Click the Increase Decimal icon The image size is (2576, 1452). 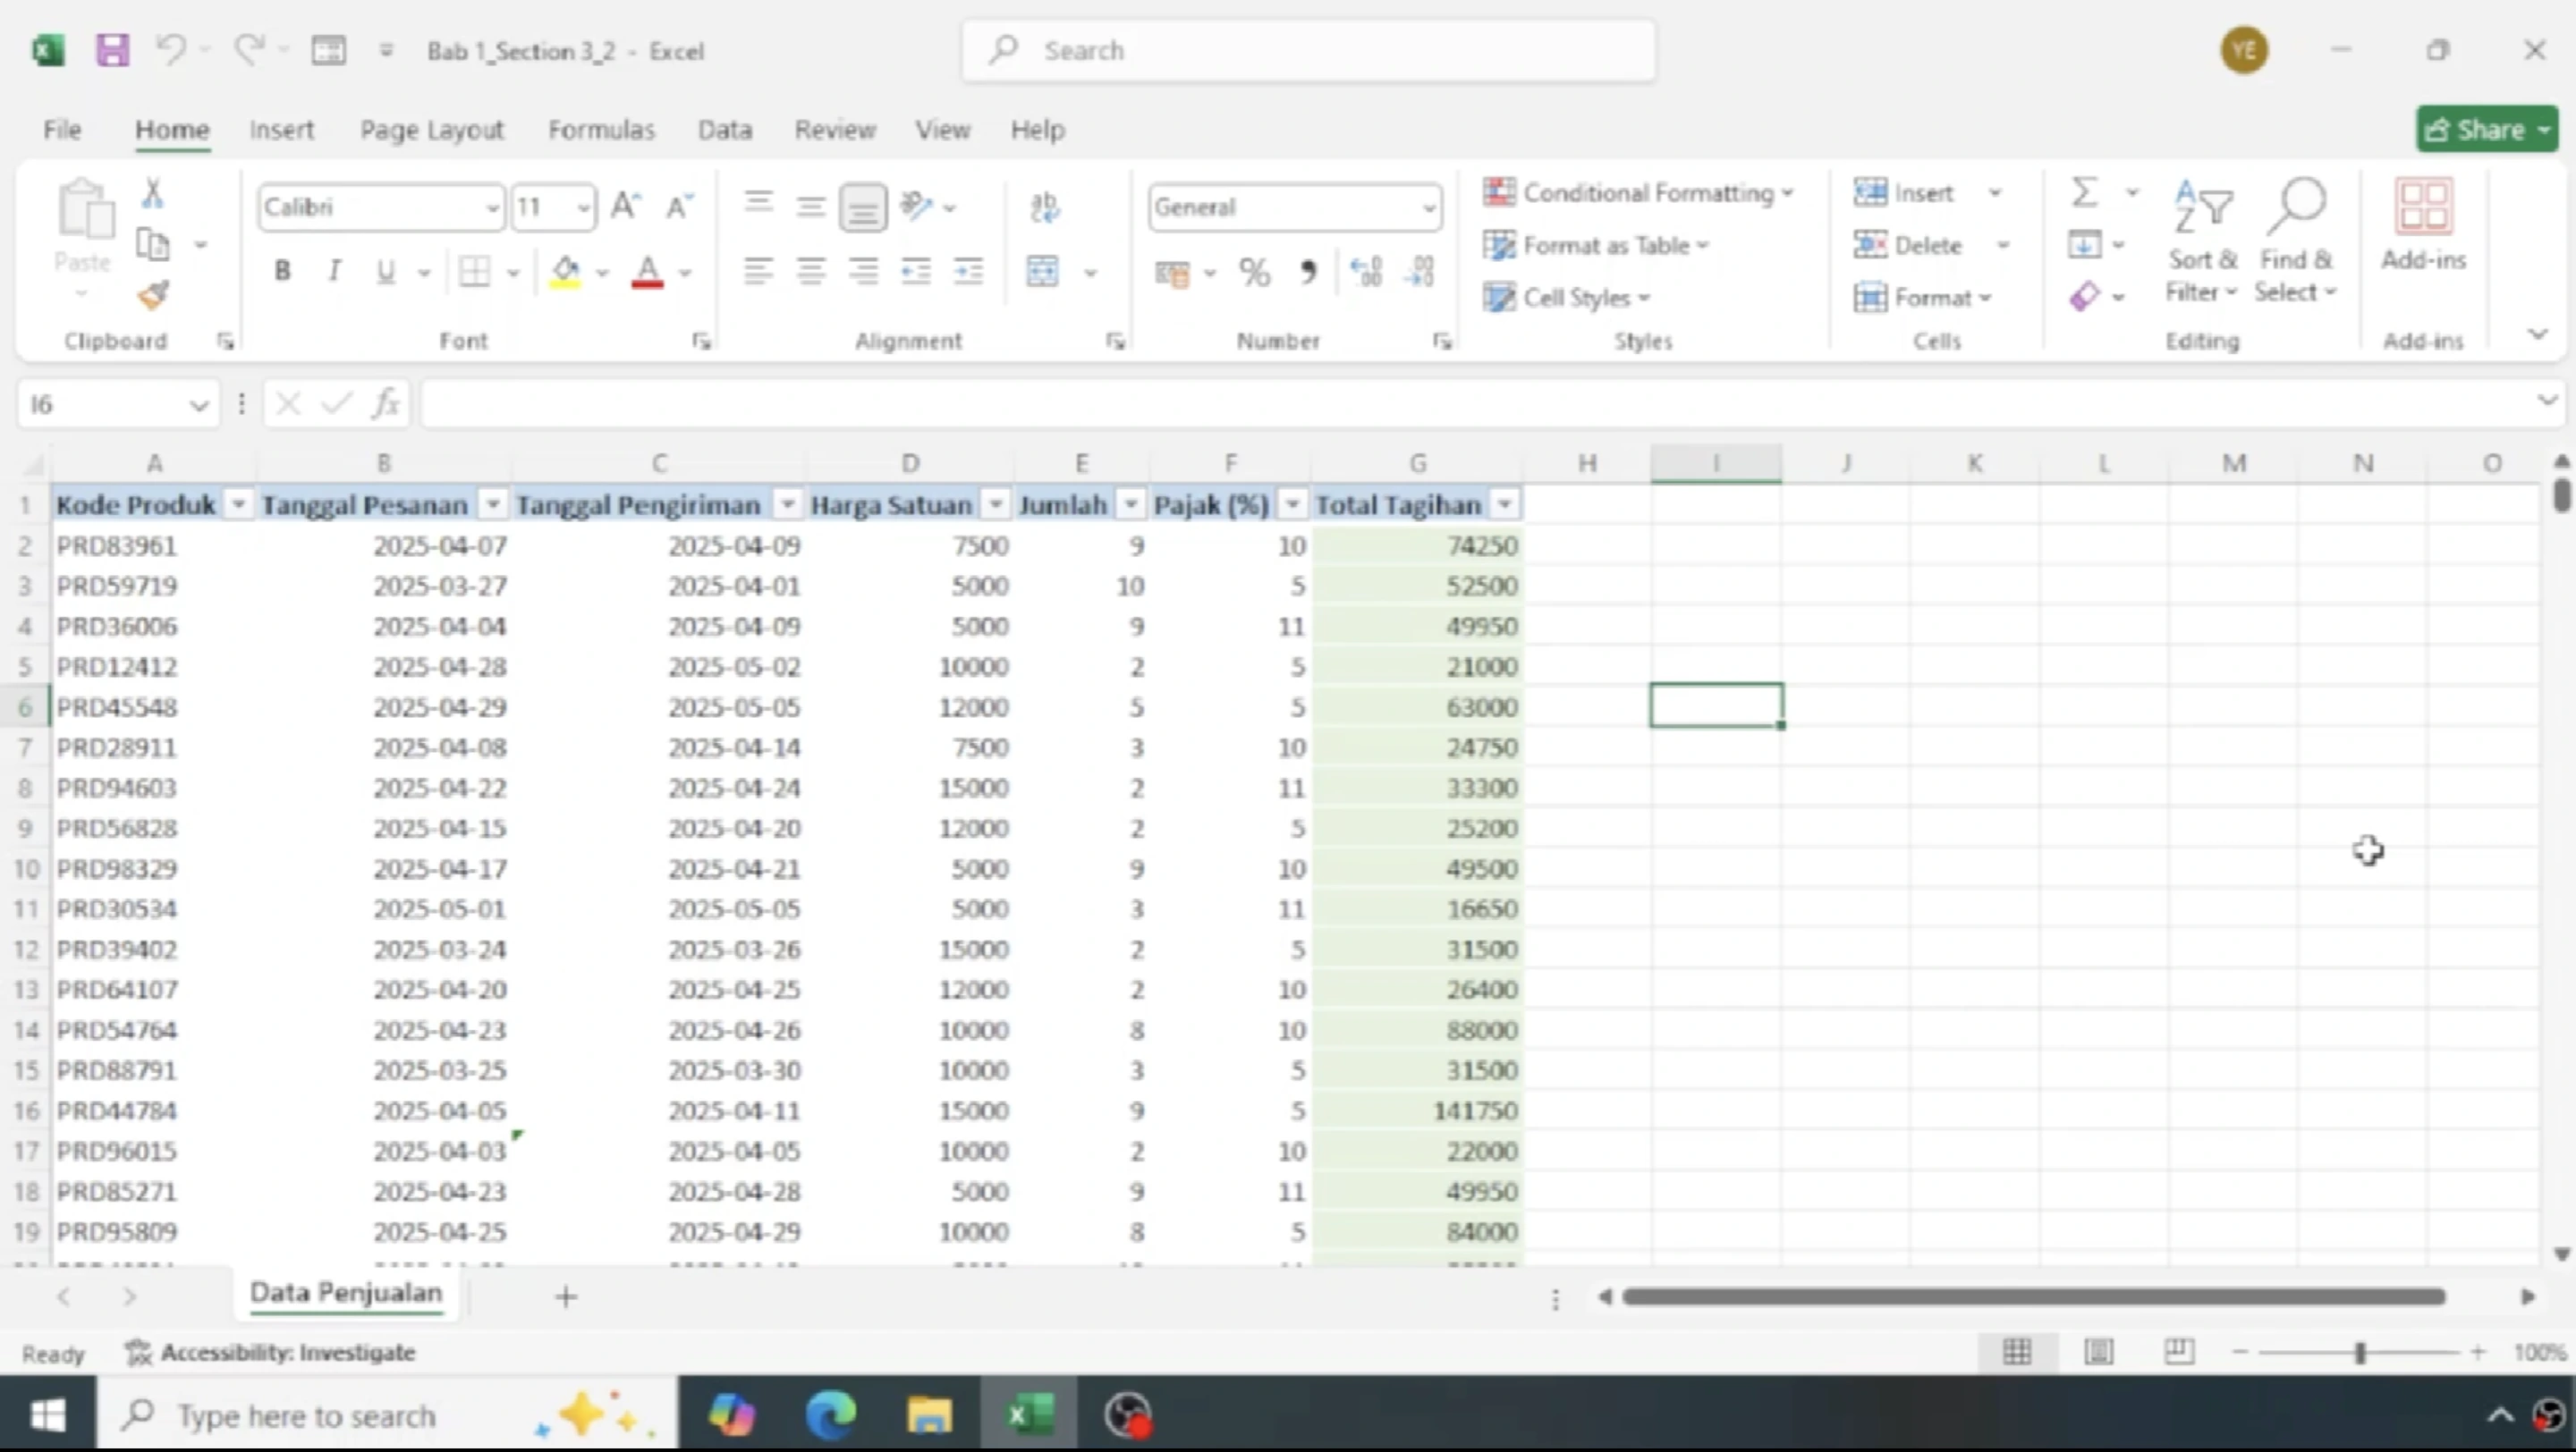[1366, 272]
